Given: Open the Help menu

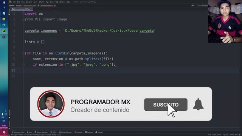Looking at the screenshot, I should coord(68,2).
